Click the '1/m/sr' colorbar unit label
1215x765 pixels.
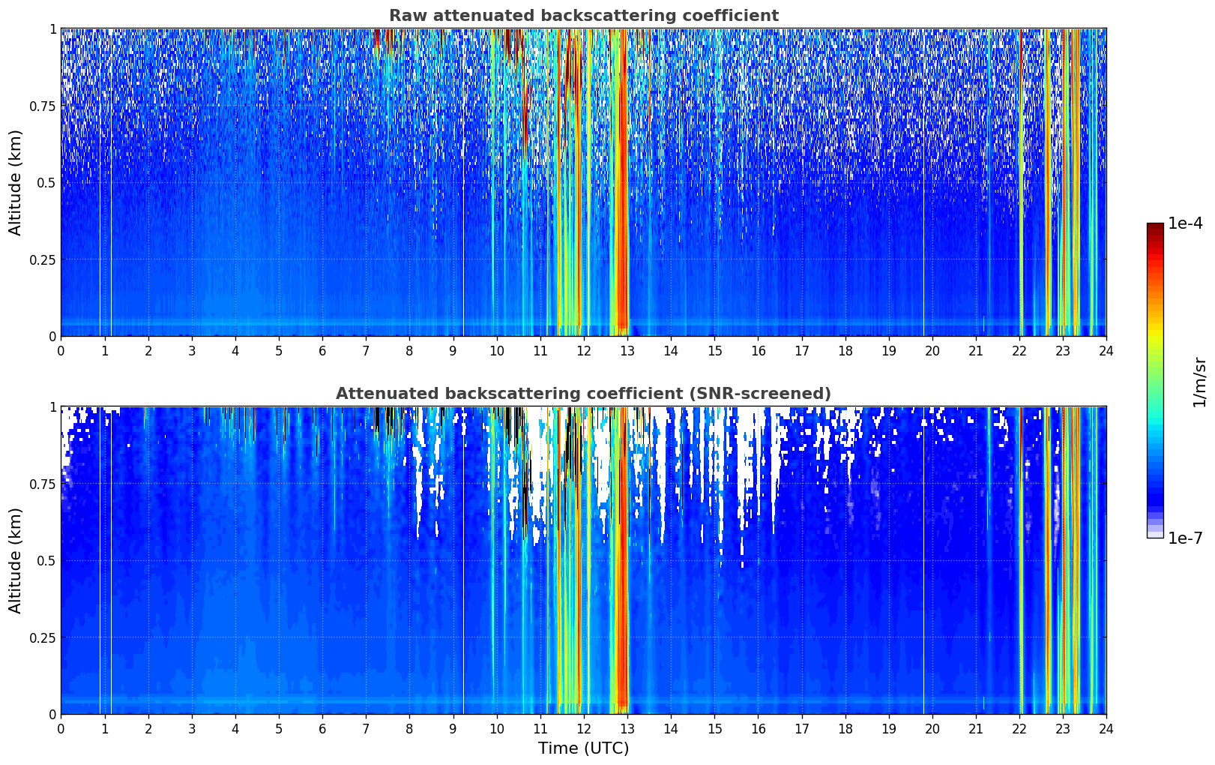point(1200,381)
